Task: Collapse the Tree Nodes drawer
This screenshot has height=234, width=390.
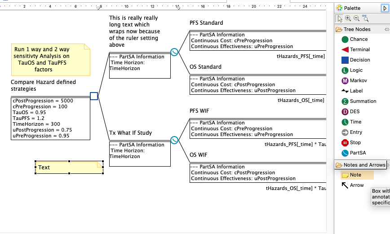Action: tap(357, 30)
